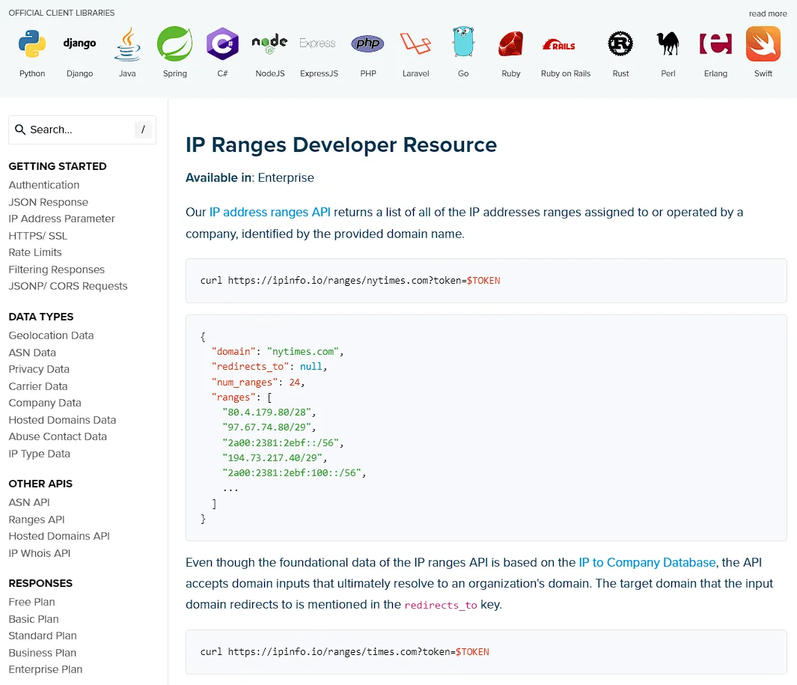Open IP Type Data entry
Viewport: 797px width, 685px height.
39,454
